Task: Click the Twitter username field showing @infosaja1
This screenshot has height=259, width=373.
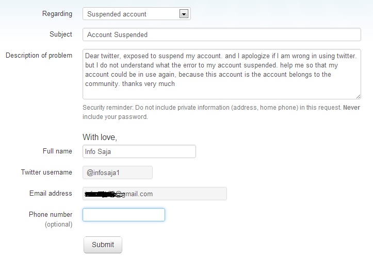Action: tap(118, 172)
